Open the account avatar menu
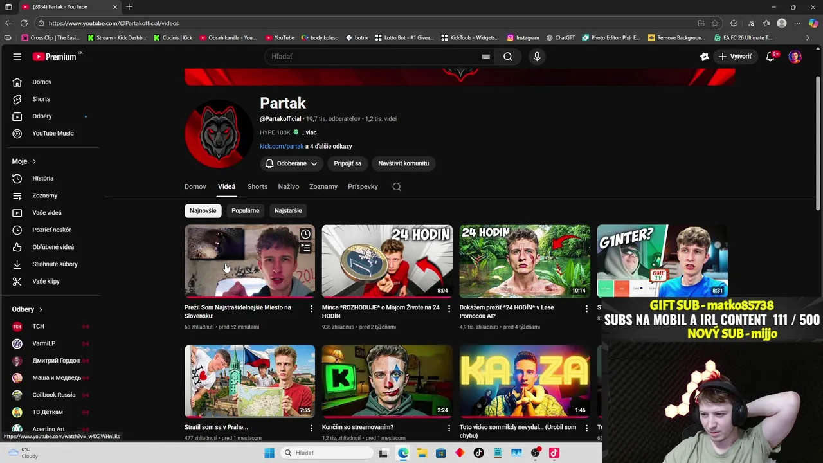The image size is (823, 463). point(795,57)
